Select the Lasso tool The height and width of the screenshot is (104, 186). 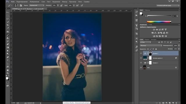pyautogui.click(x=8, y=19)
